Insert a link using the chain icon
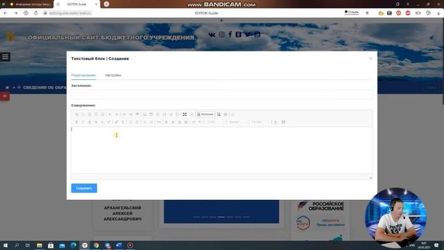Viewport: 444px width, 250px height. 124,114
